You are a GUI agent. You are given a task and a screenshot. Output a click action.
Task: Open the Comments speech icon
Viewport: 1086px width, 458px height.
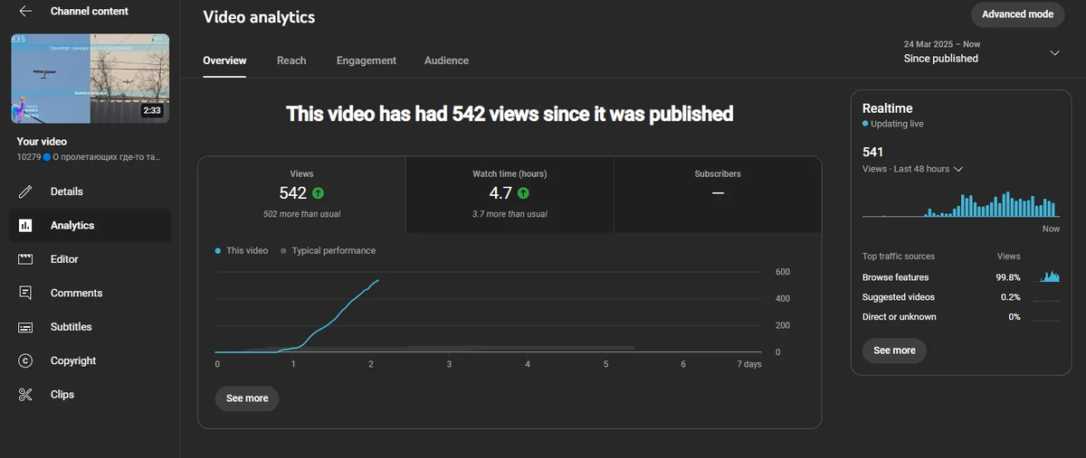coord(25,293)
